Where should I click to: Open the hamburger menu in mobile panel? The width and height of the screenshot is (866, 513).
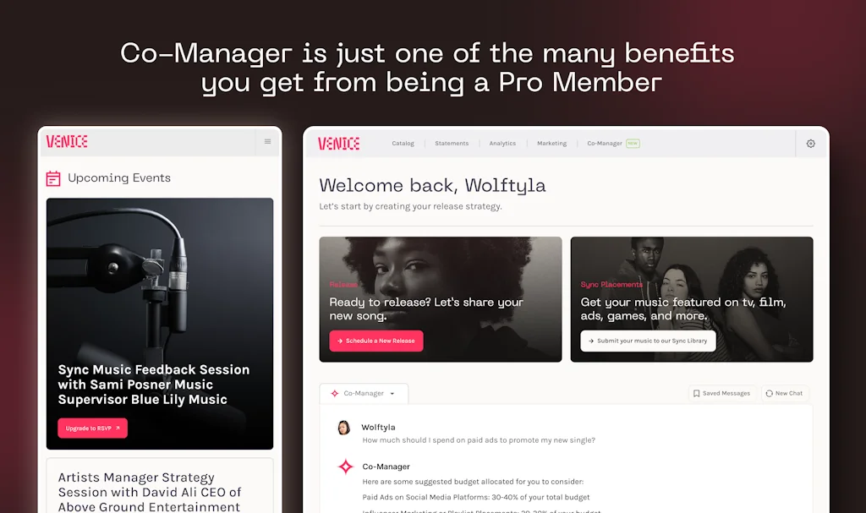click(268, 141)
